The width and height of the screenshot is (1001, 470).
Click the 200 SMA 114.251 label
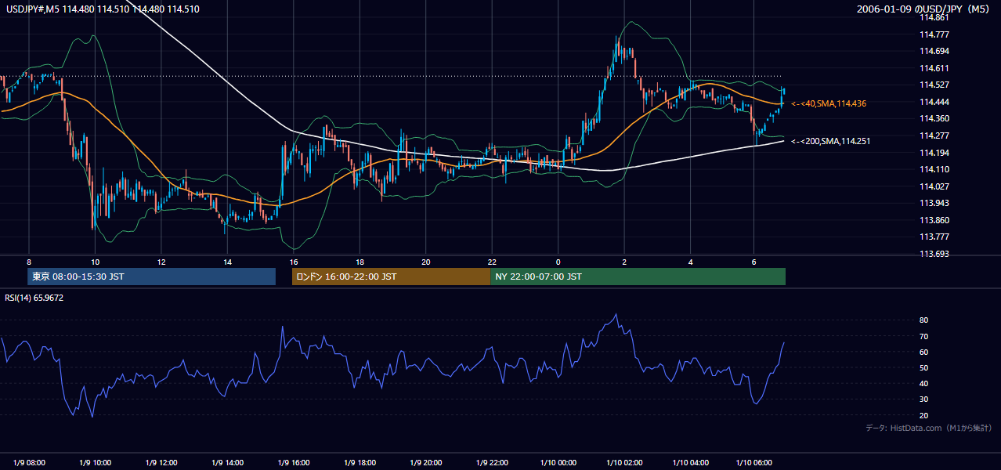830,141
